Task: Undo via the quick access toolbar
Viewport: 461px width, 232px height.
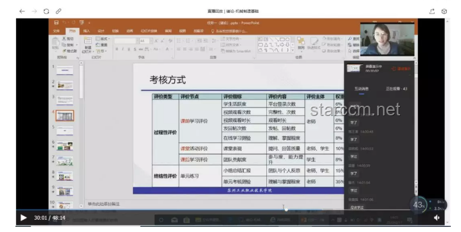Action: [x=64, y=22]
